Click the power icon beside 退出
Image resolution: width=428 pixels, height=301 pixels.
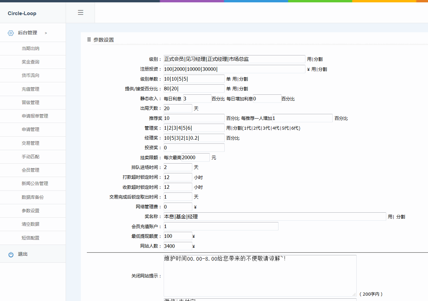click(11, 255)
